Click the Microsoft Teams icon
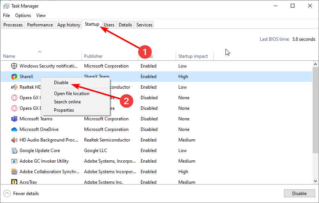 [14, 119]
